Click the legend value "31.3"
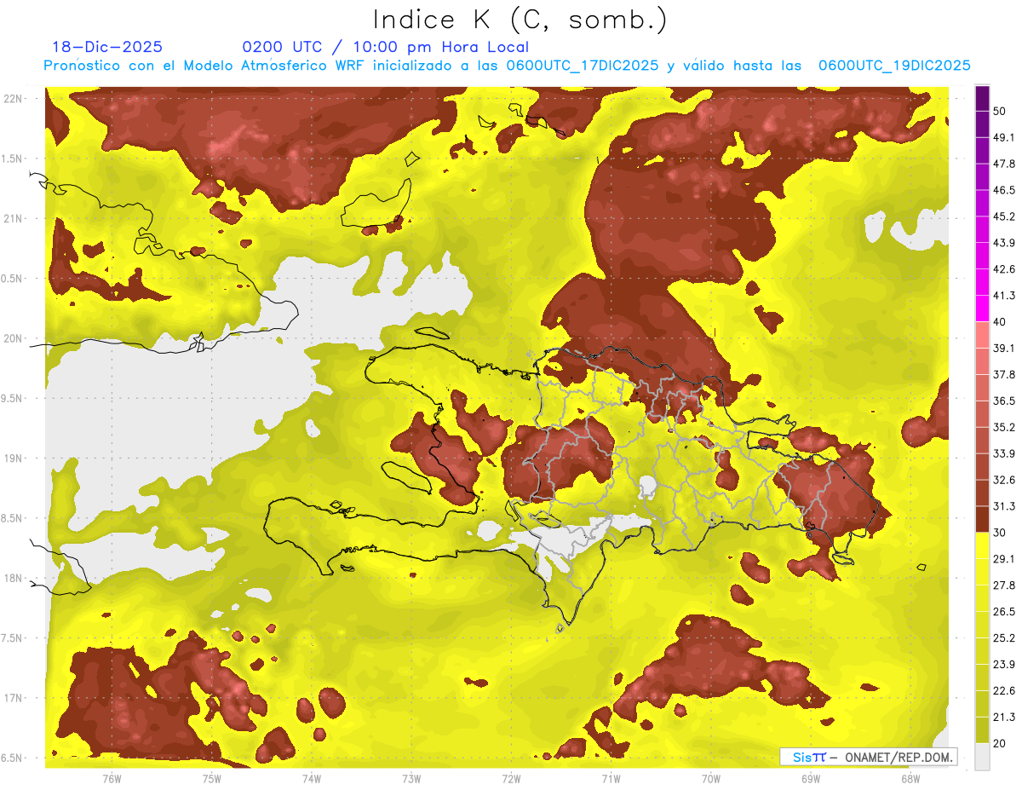 tap(1003, 506)
